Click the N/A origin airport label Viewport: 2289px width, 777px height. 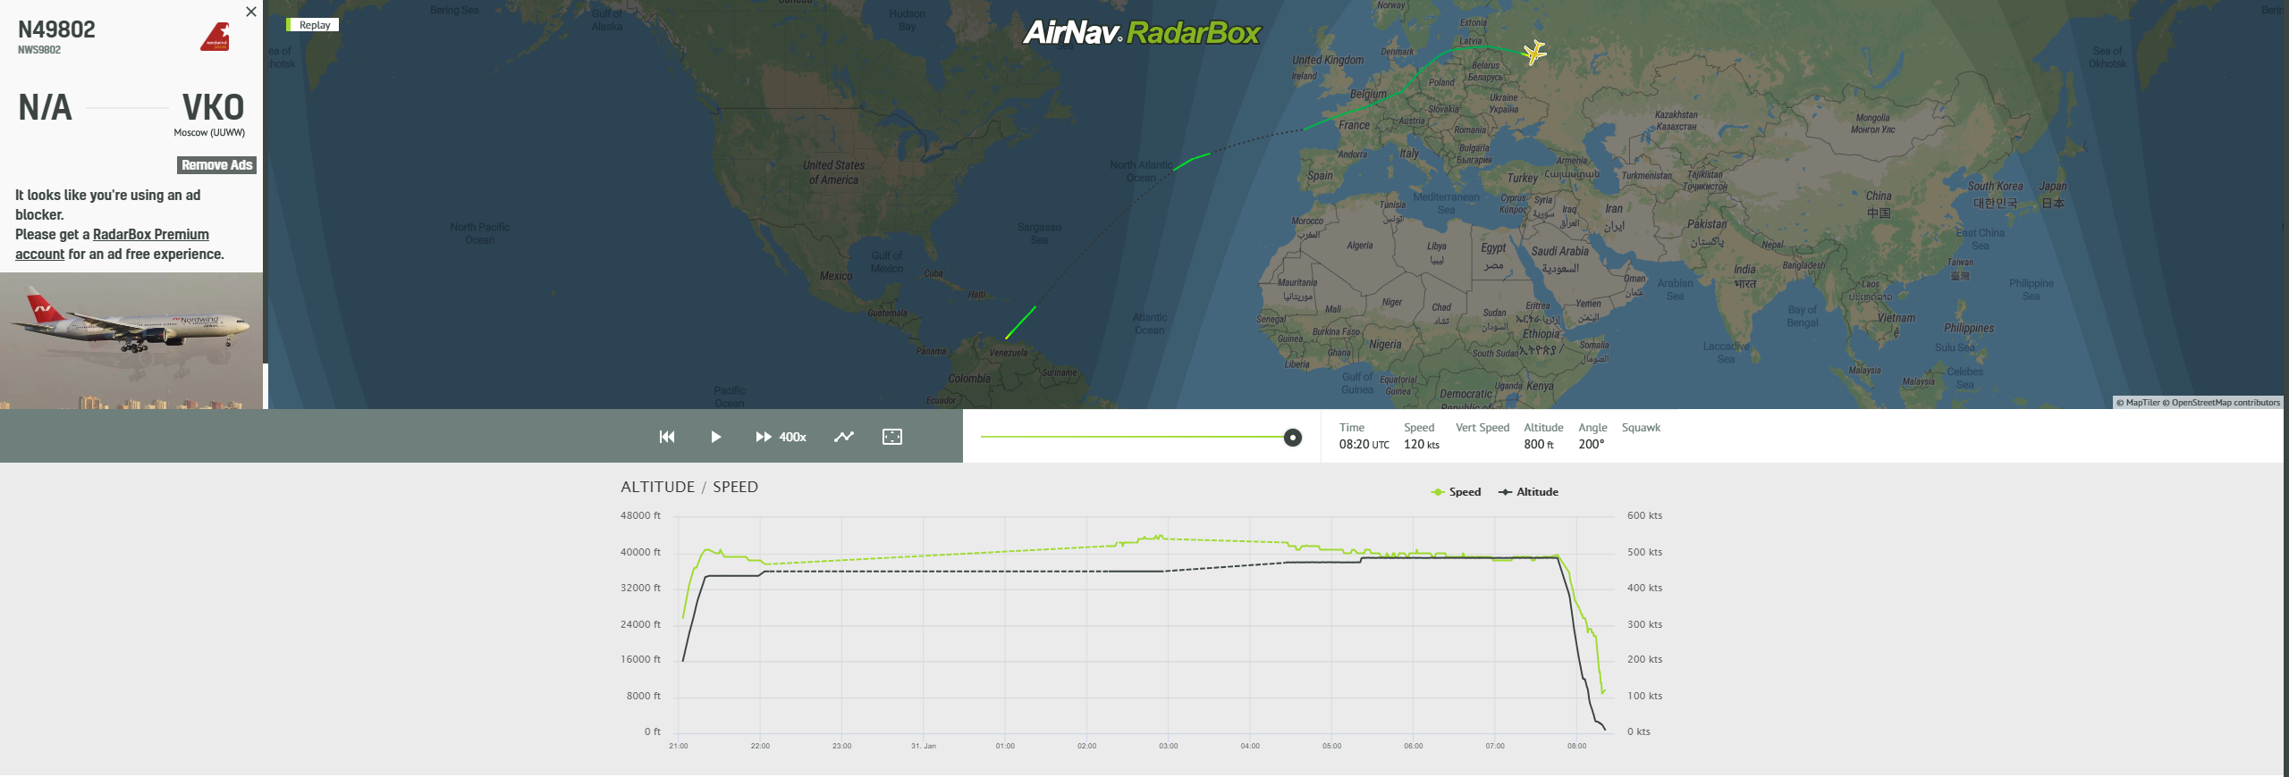pos(45,107)
